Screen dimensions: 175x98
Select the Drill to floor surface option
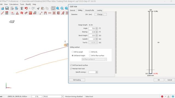click(x=90, y=56)
